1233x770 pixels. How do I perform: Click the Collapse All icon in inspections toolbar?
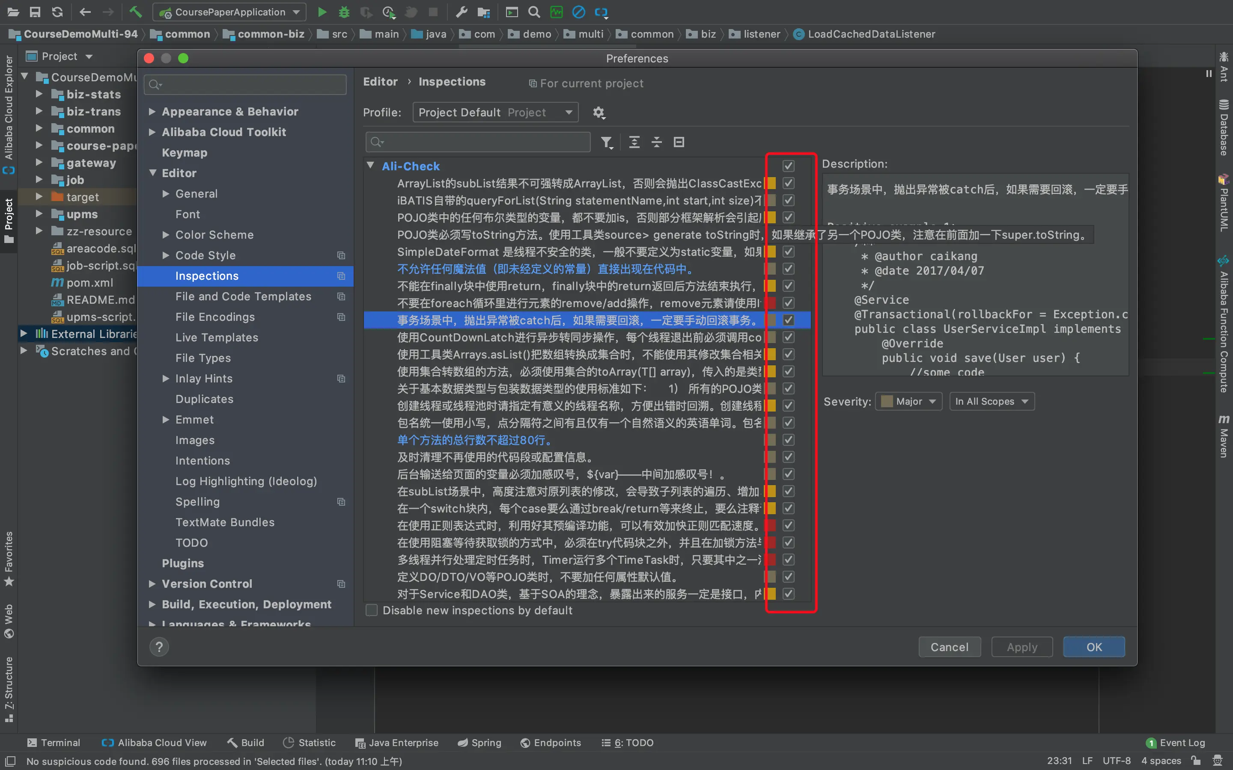tap(657, 142)
